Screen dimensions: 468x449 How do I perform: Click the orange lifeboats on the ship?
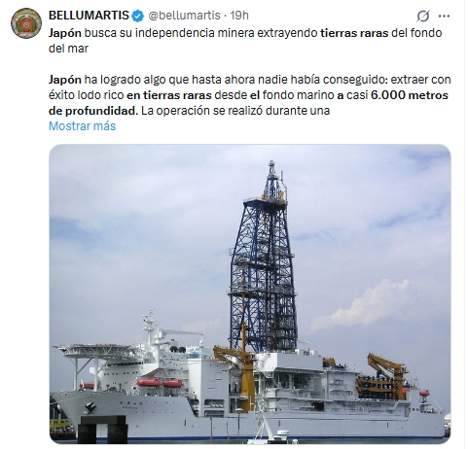click(161, 383)
